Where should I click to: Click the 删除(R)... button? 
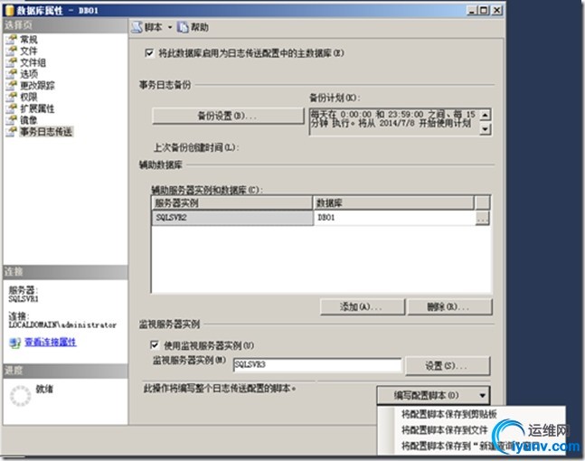click(449, 307)
